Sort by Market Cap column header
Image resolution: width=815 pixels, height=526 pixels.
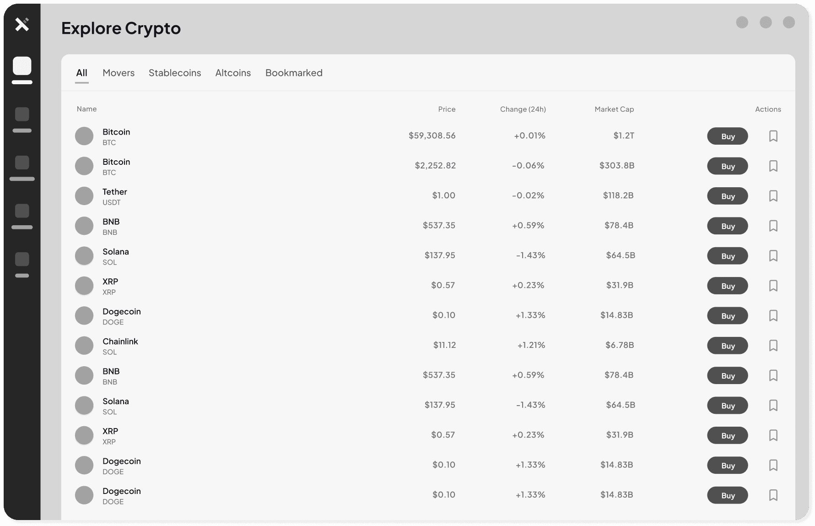(614, 109)
